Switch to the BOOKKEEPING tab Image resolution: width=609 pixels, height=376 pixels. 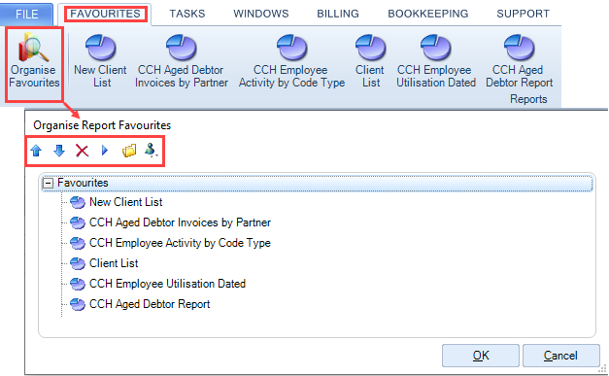pos(428,14)
